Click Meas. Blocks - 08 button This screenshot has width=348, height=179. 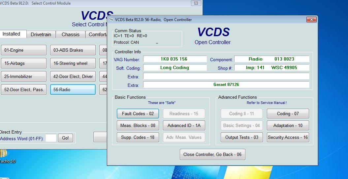coord(138,125)
